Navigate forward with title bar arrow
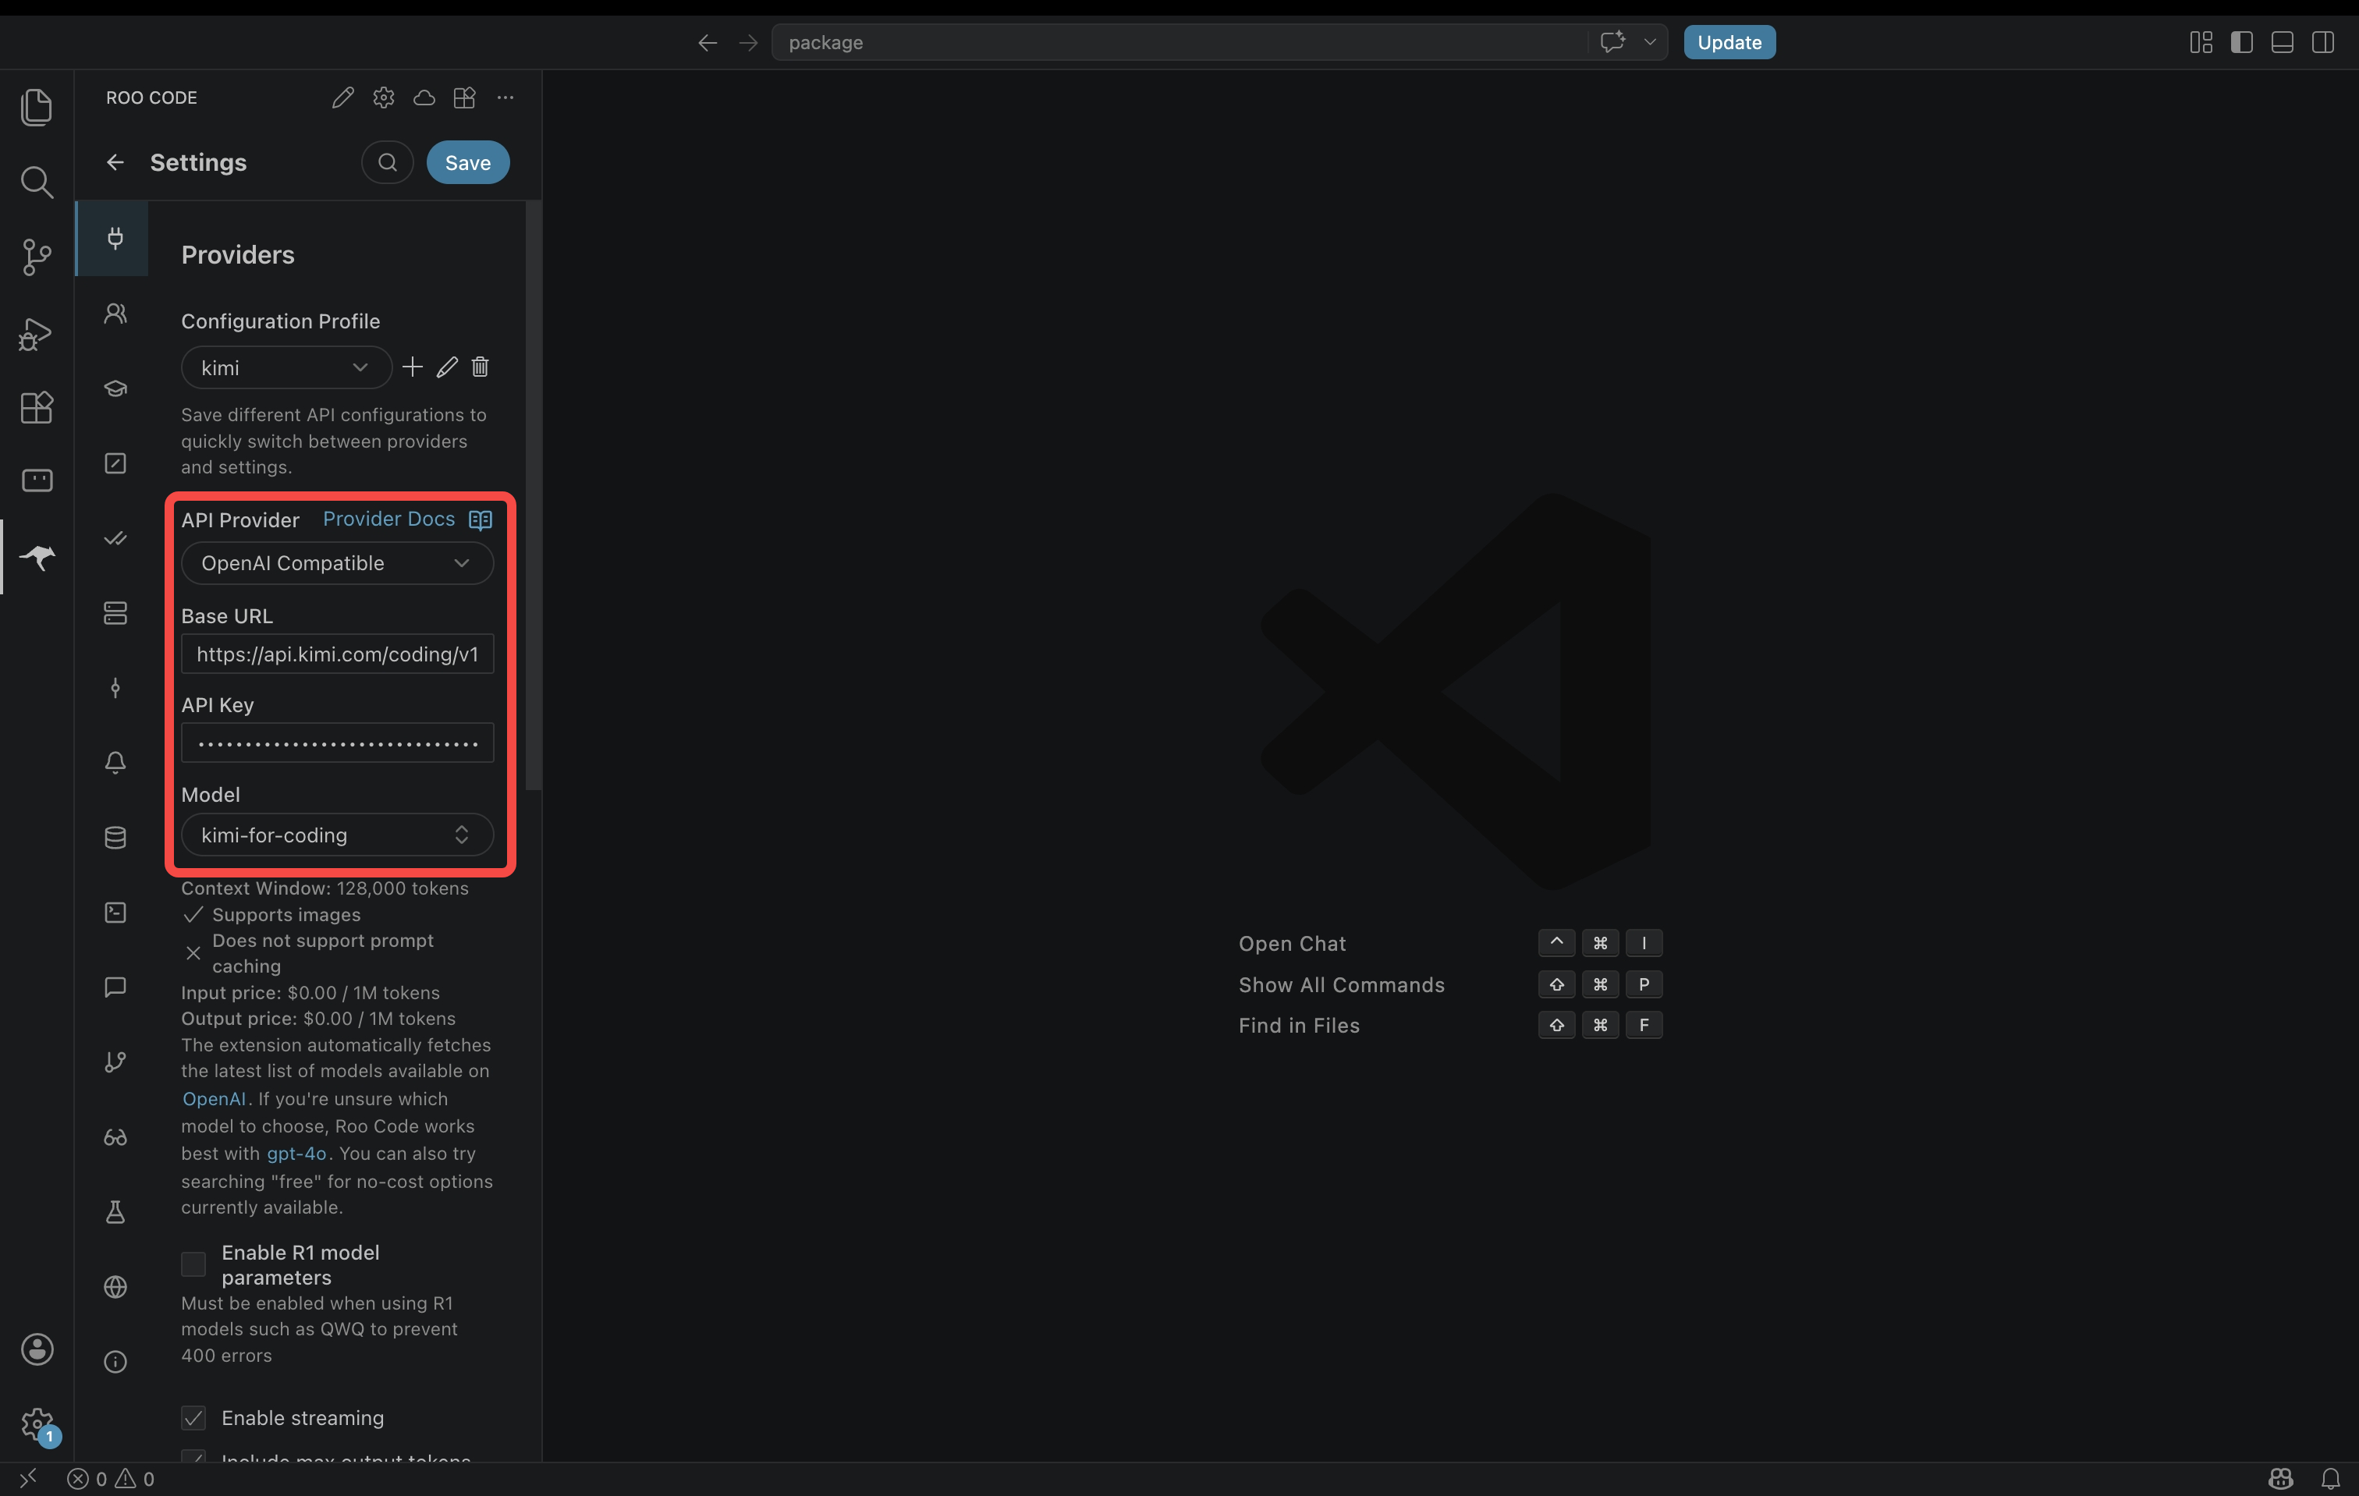 point(747,42)
